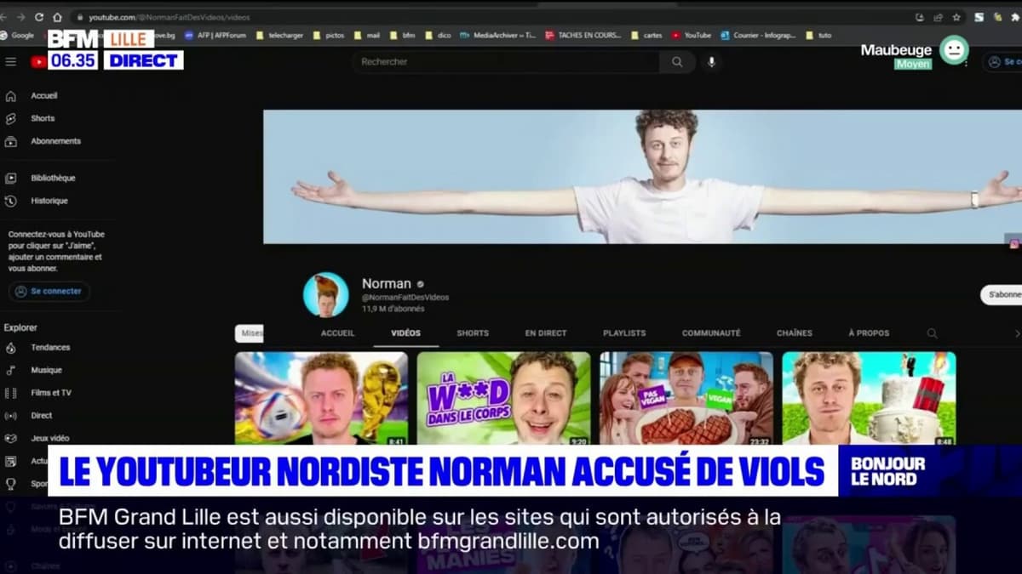Open the CHAÎNES tab
This screenshot has height=574, width=1022.
pyautogui.click(x=795, y=333)
